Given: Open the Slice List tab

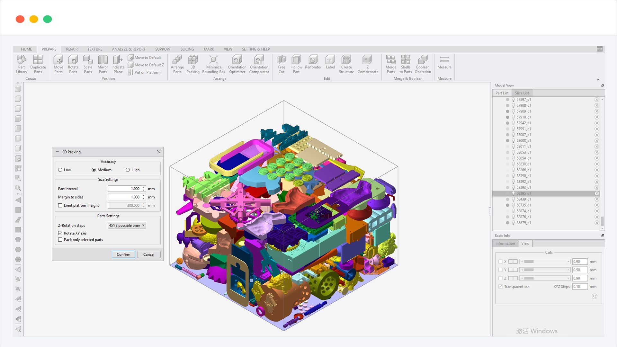Looking at the screenshot, I should coord(522,93).
